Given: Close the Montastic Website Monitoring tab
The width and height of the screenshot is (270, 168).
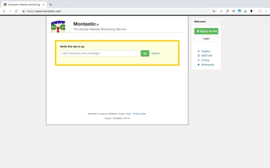Looking at the screenshot, I should (x=44, y=5).
